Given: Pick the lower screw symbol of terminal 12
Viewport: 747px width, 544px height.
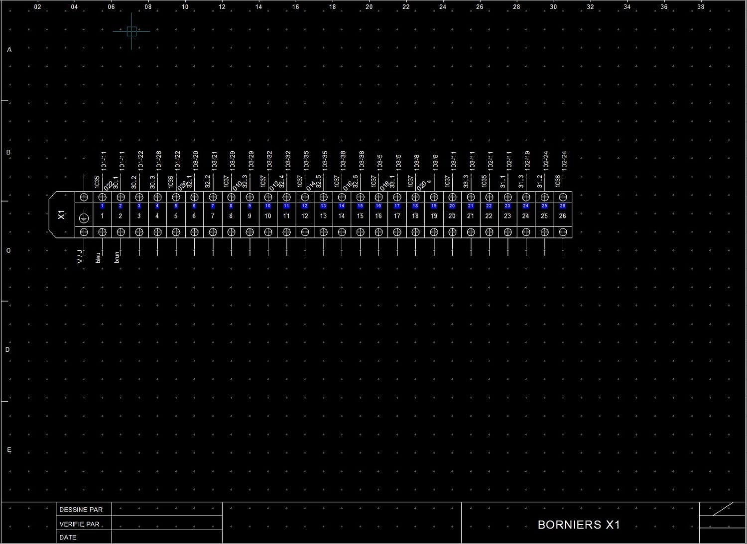Looking at the screenshot, I should 305,232.
